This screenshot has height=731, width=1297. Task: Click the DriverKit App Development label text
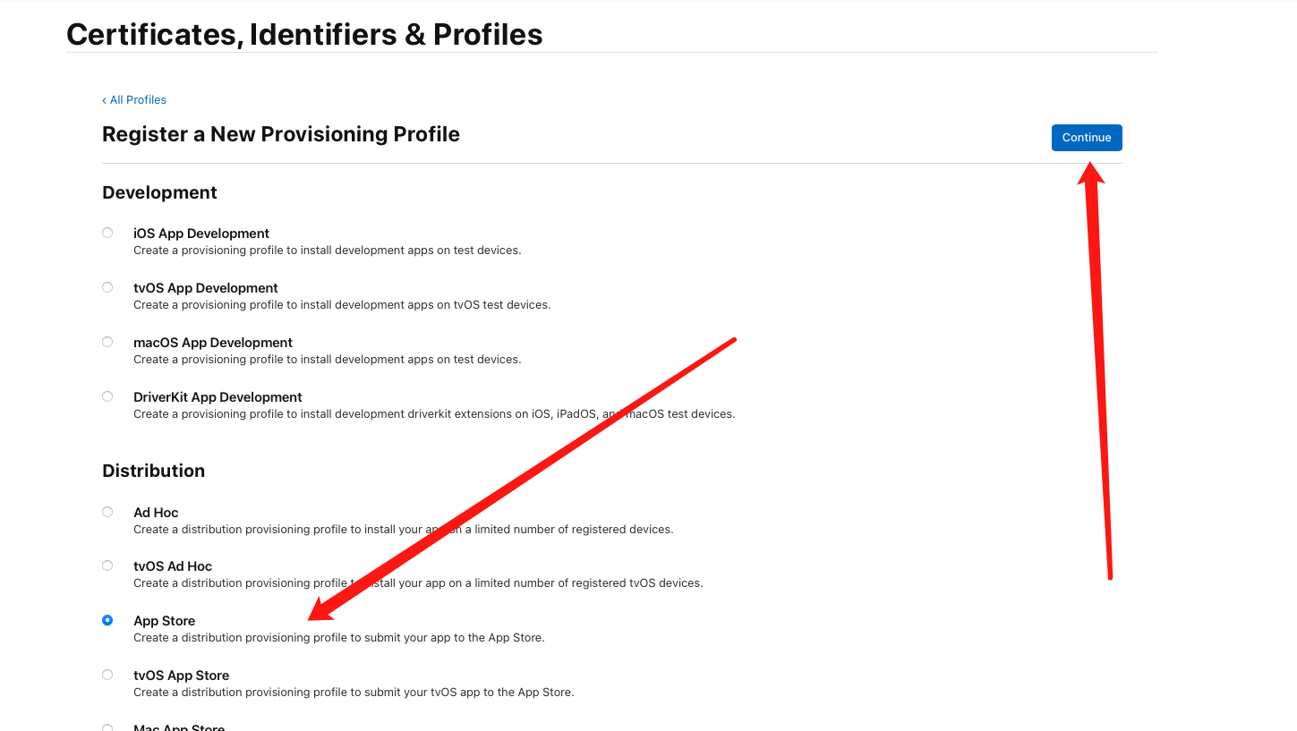pos(218,397)
